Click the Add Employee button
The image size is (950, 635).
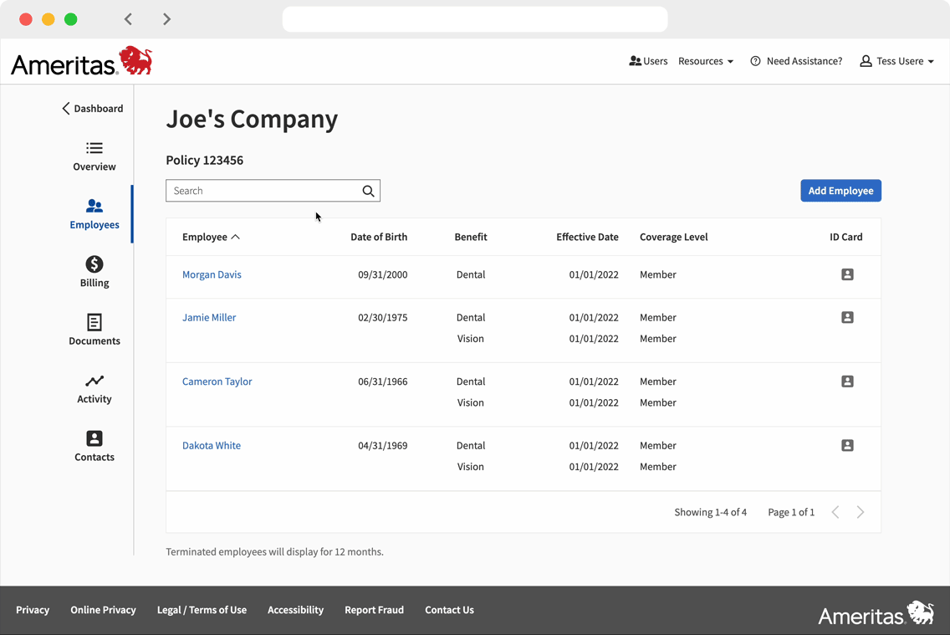[x=840, y=191]
